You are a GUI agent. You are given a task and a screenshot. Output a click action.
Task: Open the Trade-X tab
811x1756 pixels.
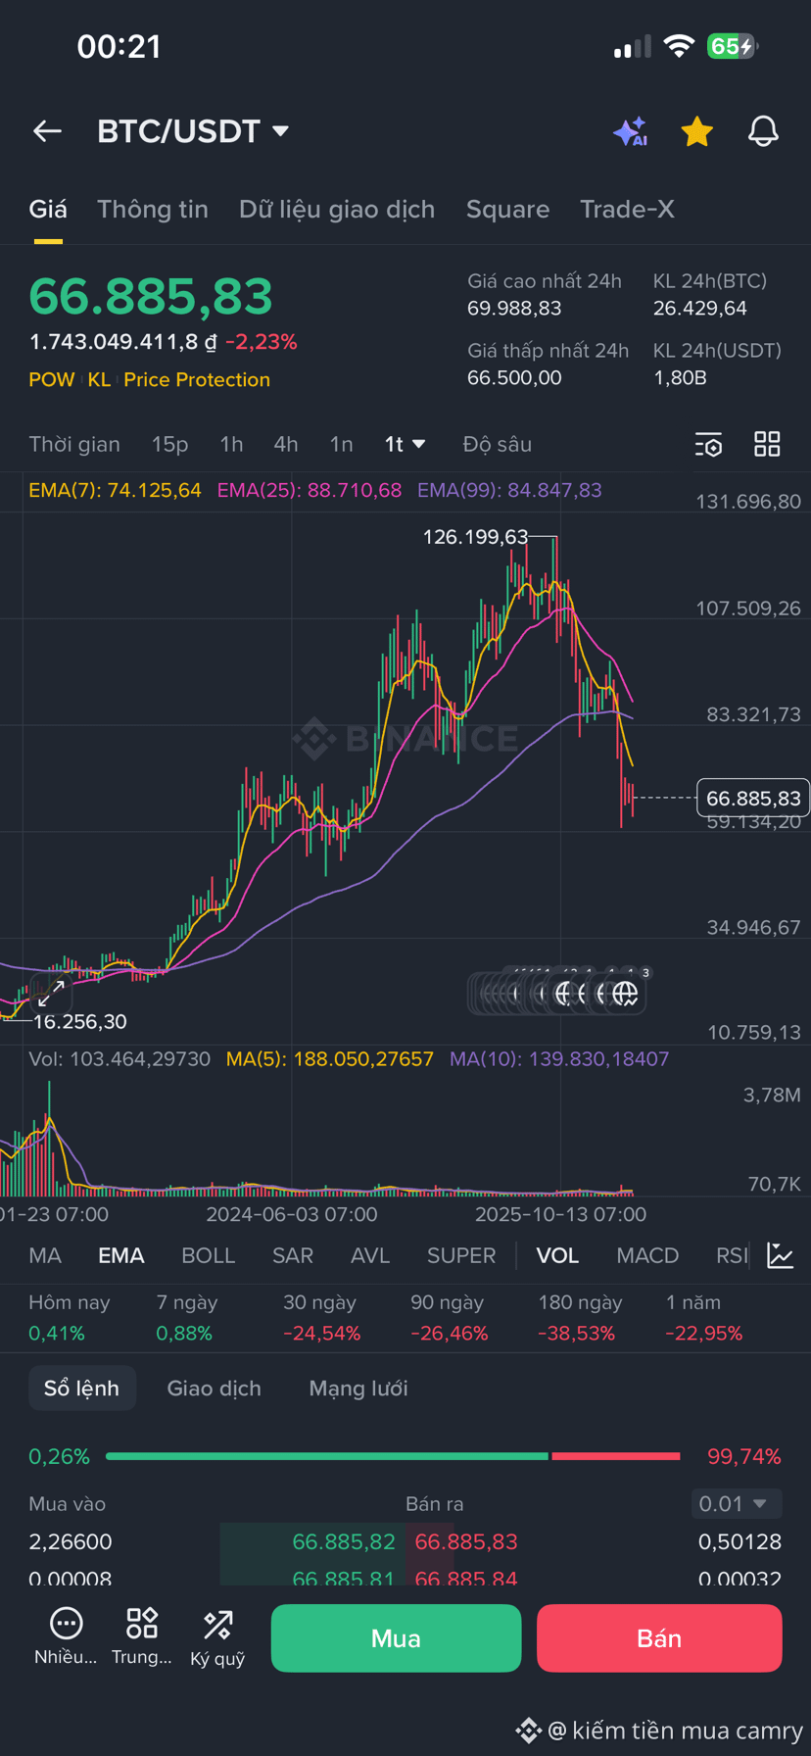[x=627, y=210]
